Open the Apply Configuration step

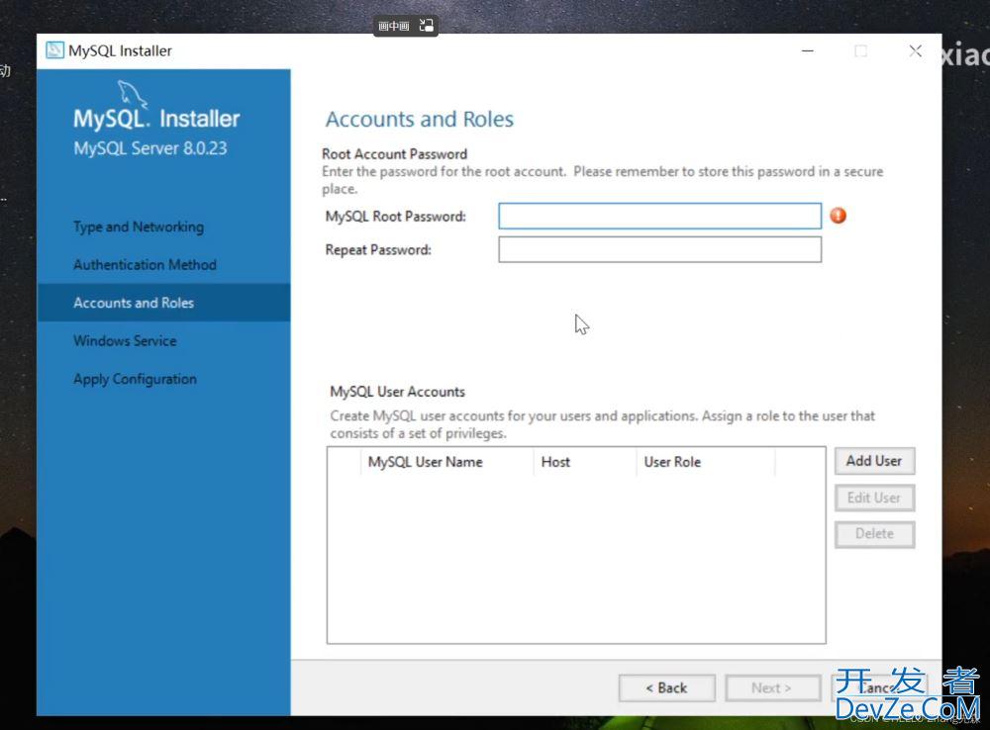135,379
